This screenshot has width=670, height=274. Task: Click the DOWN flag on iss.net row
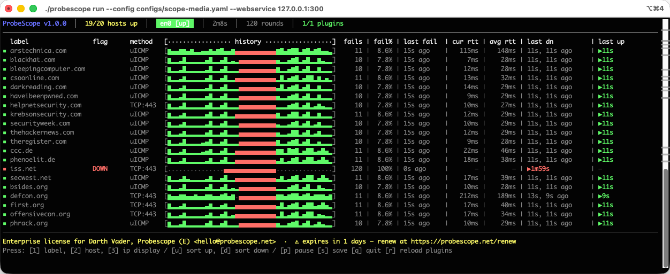(100, 169)
